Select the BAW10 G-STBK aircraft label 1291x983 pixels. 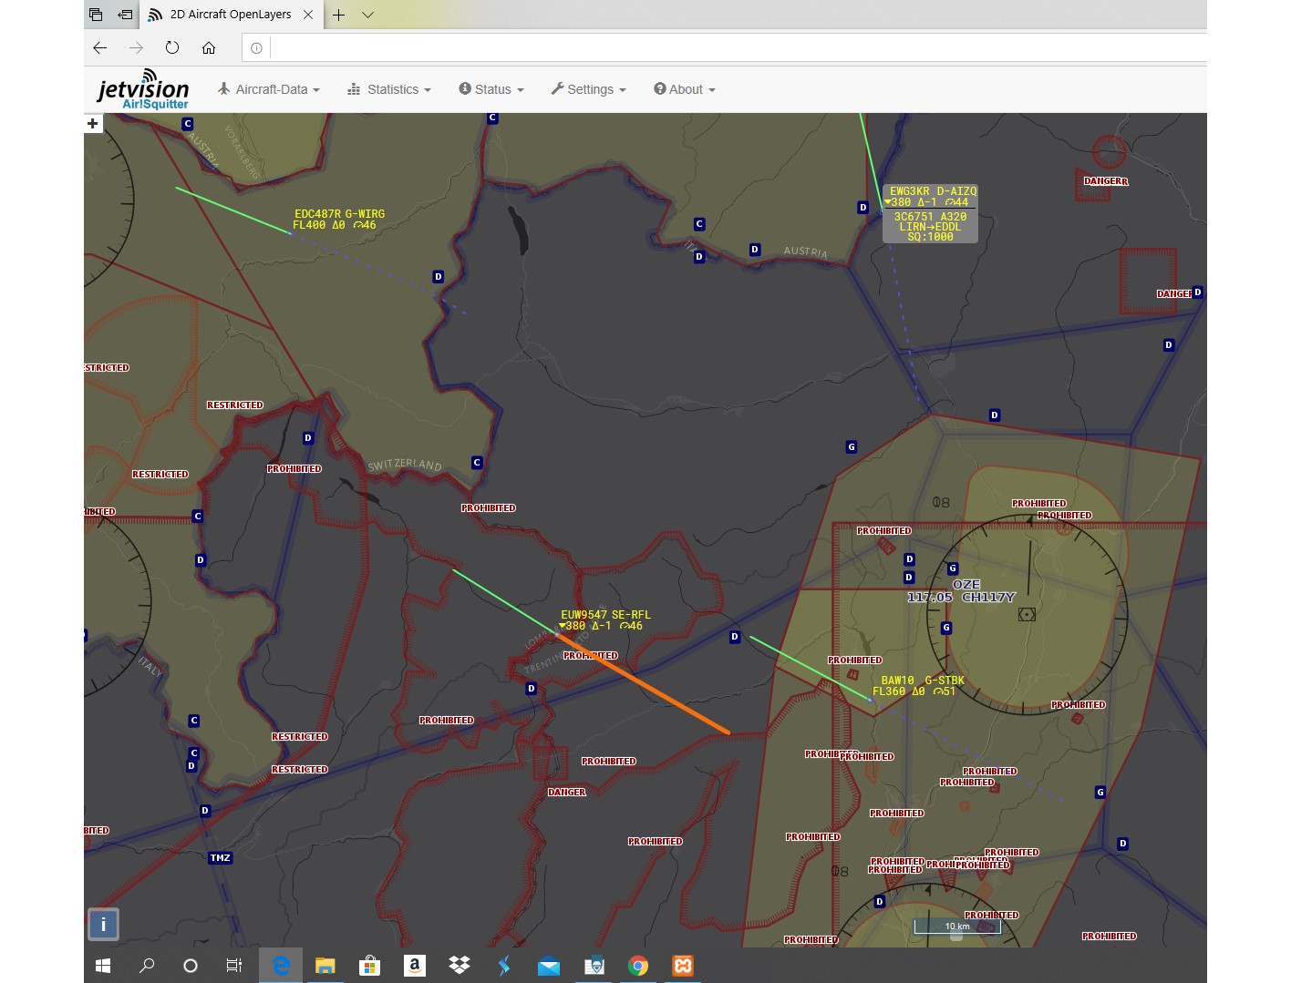click(x=921, y=686)
